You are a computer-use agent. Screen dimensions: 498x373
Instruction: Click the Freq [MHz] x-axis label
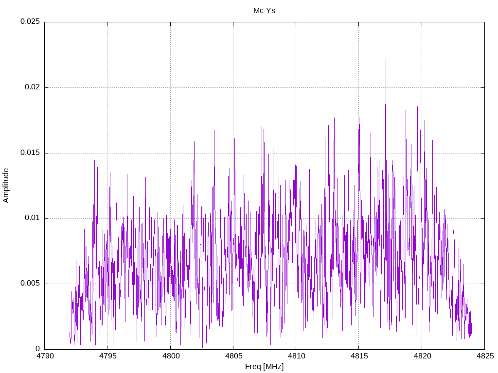264,367
